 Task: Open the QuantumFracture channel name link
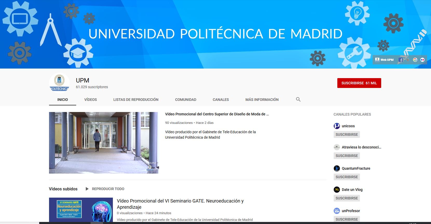pyautogui.click(x=356, y=168)
